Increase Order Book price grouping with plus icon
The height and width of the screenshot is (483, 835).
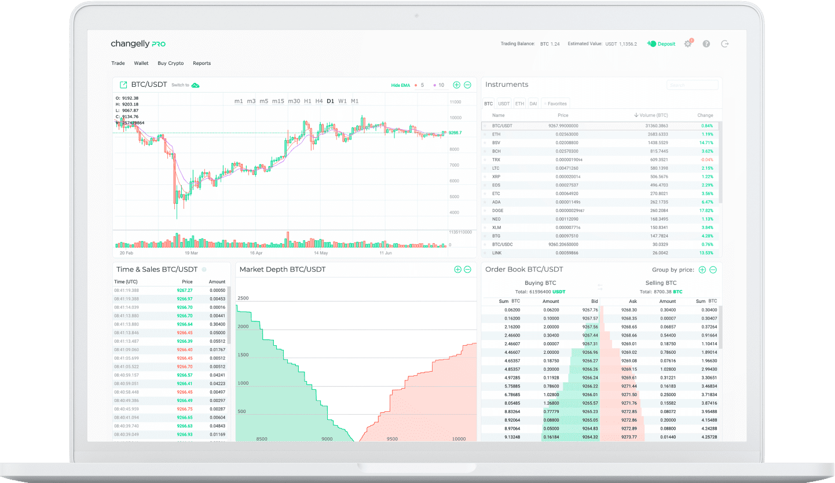701,269
